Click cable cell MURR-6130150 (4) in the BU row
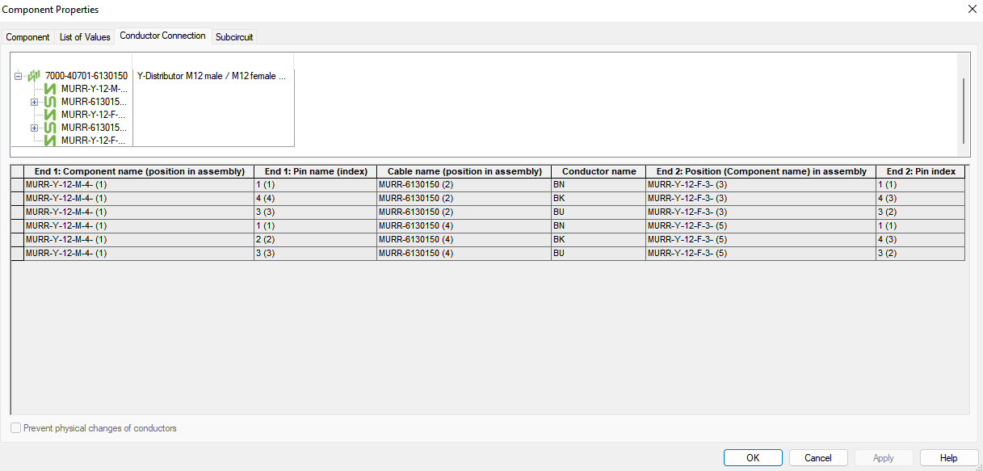The width and height of the screenshot is (983, 471). click(x=464, y=254)
